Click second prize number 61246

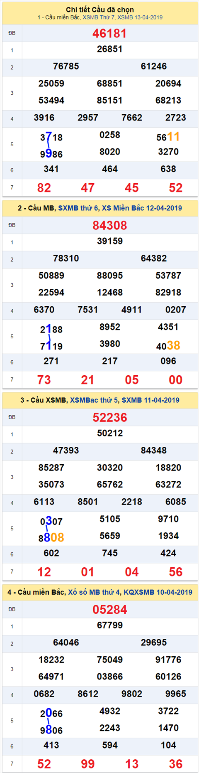point(154,66)
